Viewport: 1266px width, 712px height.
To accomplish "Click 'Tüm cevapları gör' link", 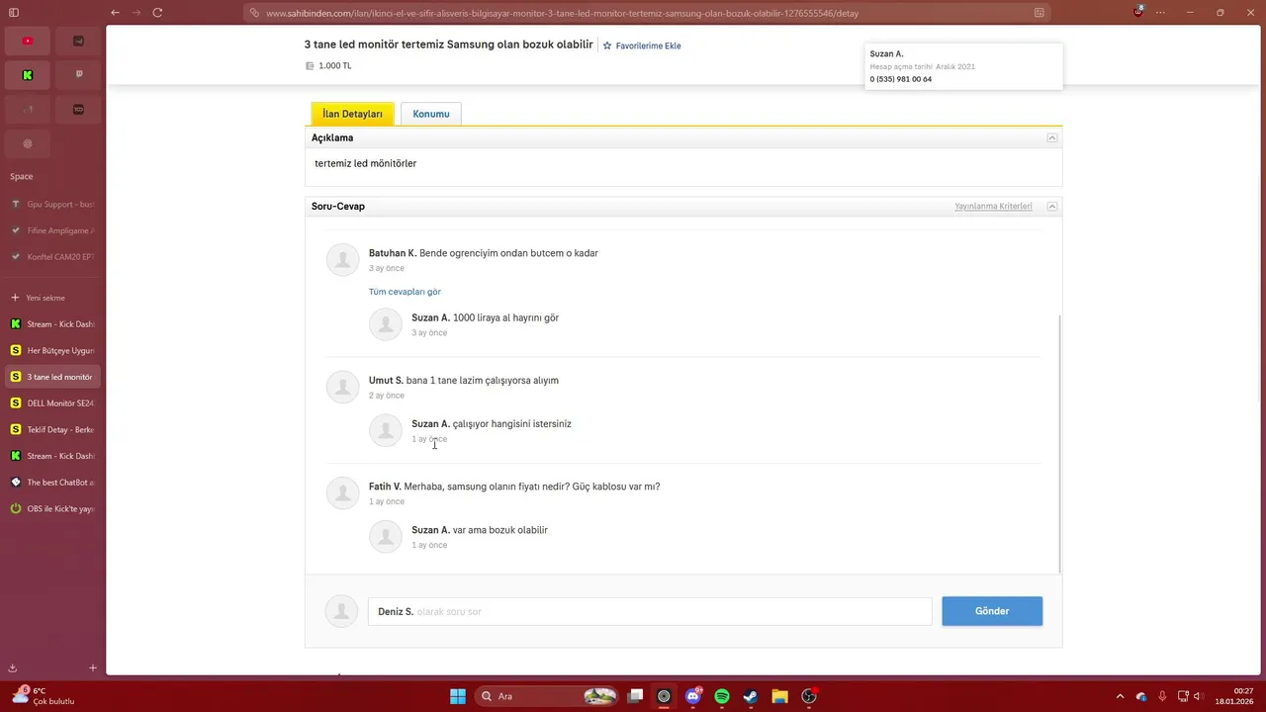I will pyautogui.click(x=405, y=292).
